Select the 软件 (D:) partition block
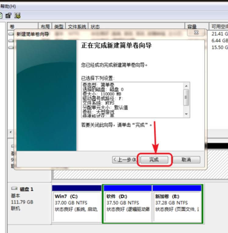This screenshot has width=228, height=233. 127,204
